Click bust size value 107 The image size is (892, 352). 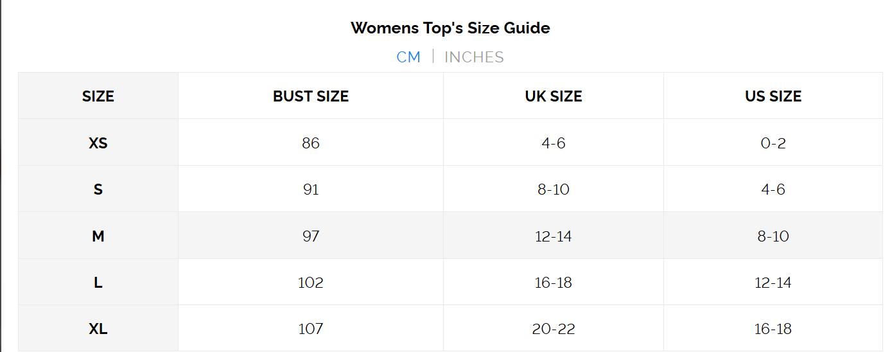point(311,329)
